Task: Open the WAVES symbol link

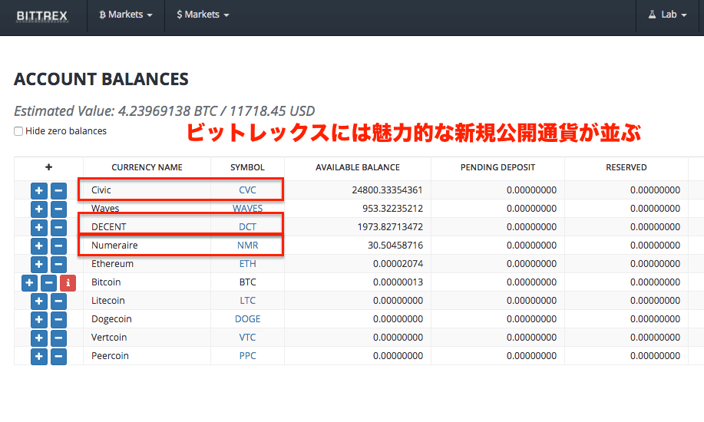Action: (247, 208)
